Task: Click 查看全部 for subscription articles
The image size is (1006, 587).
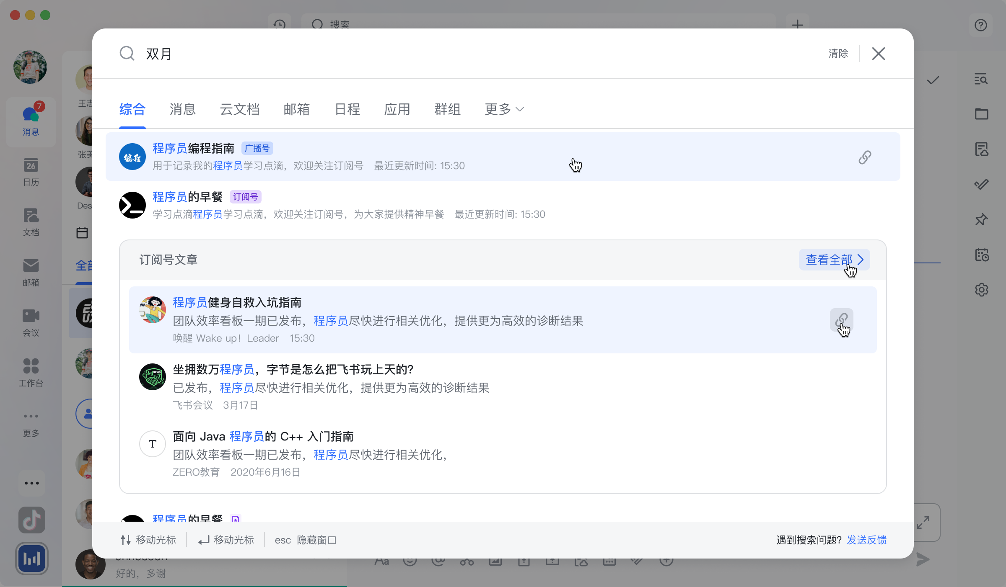Action: (835, 260)
